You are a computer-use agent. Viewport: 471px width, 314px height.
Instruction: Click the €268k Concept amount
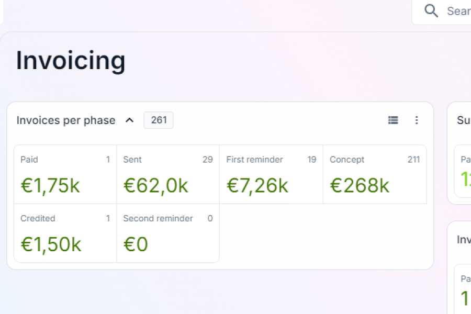tap(360, 186)
